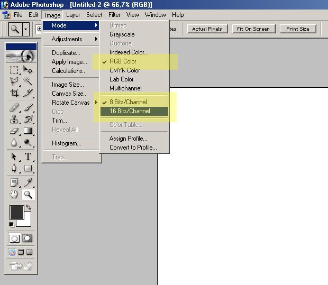The height and width of the screenshot is (285, 328).
Task: Select the Type tool
Action: [x=28, y=157]
